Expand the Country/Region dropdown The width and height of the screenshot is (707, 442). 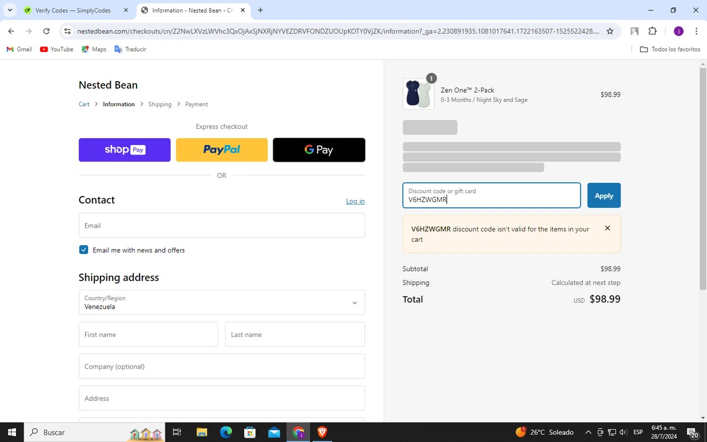[x=222, y=302]
